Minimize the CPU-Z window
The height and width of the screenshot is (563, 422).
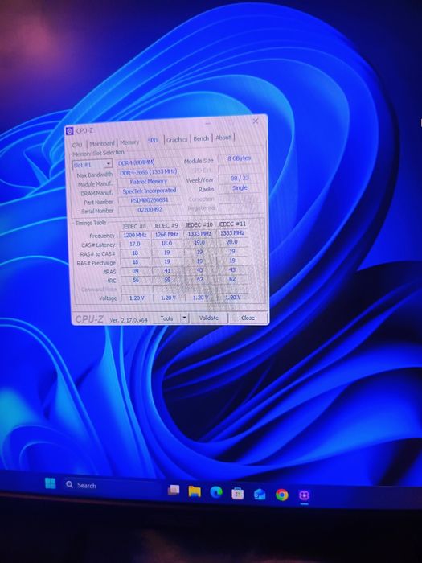click(x=208, y=124)
